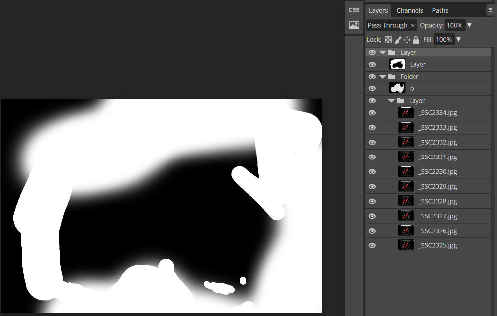Select the group name Folder
The width and height of the screenshot is (497, 316).
[x=409, y=77]
